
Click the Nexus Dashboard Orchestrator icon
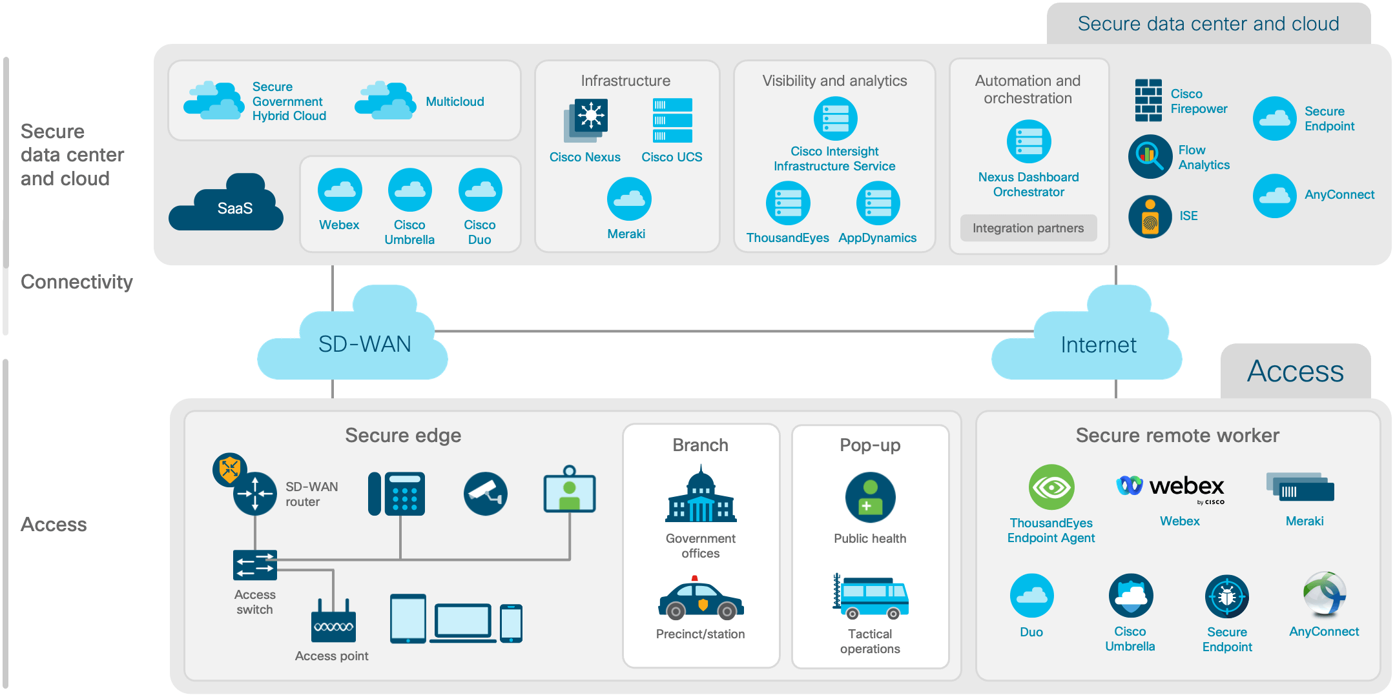[1029, 142]
